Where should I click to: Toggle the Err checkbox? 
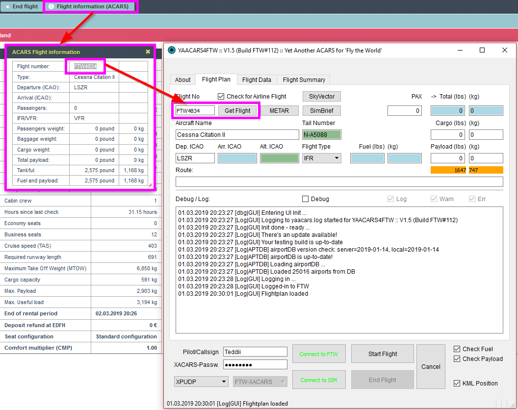(x=472, y=199)
